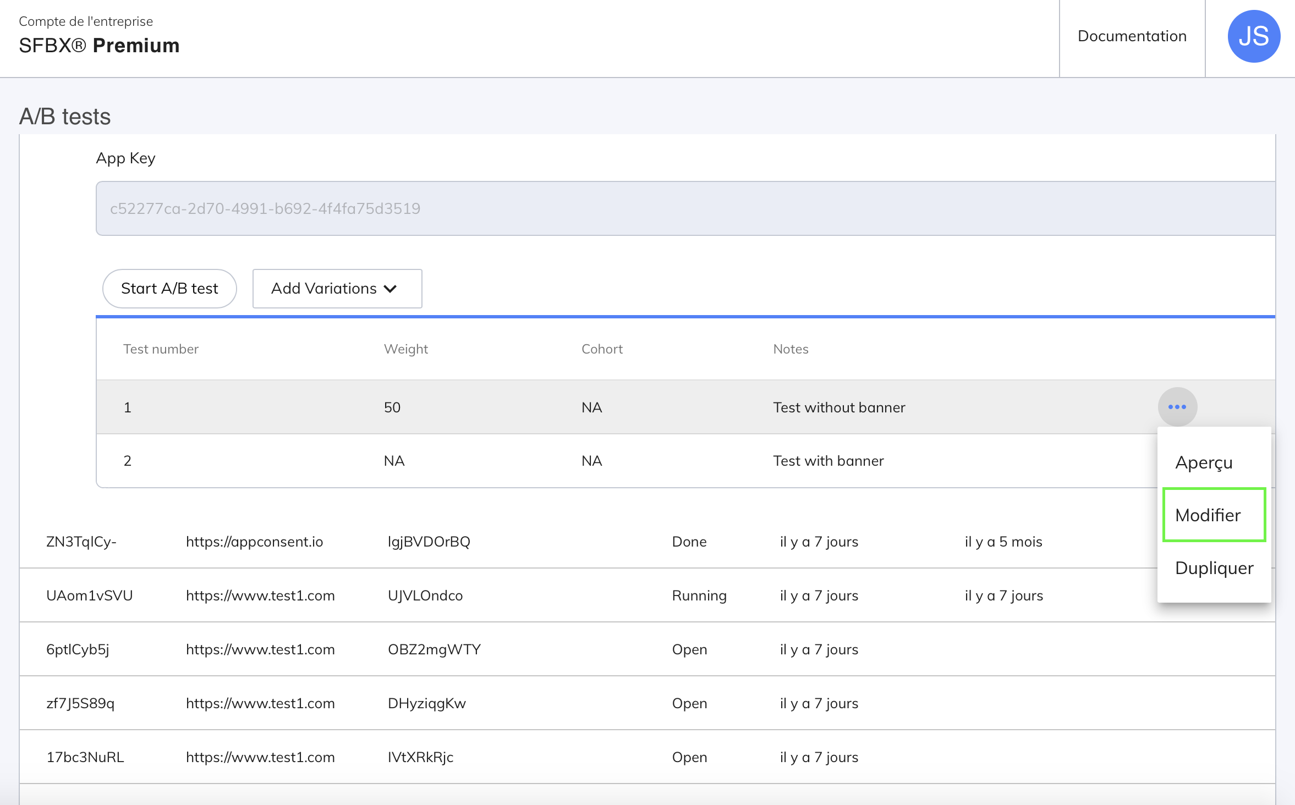Click the three-dots menu icon for test 1
Image resolution: width=1295 pixels, height=805 pixels.
(x=1177, y=407)
